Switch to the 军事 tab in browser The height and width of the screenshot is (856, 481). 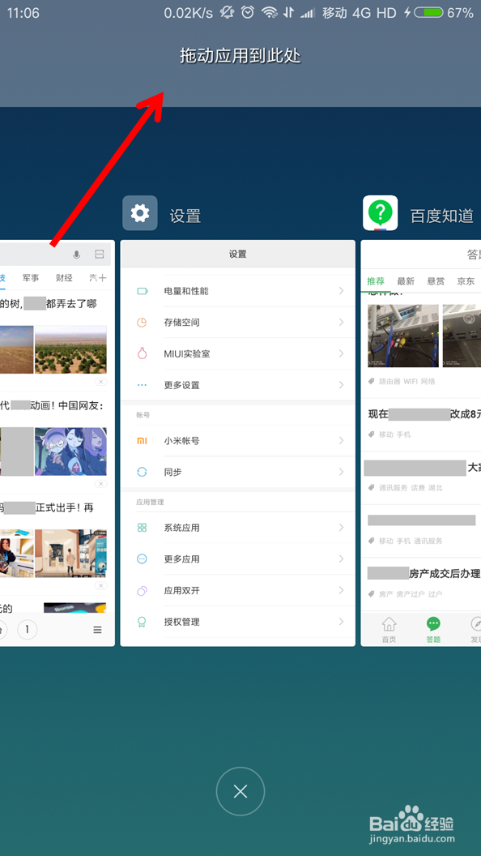coord(31,278)
